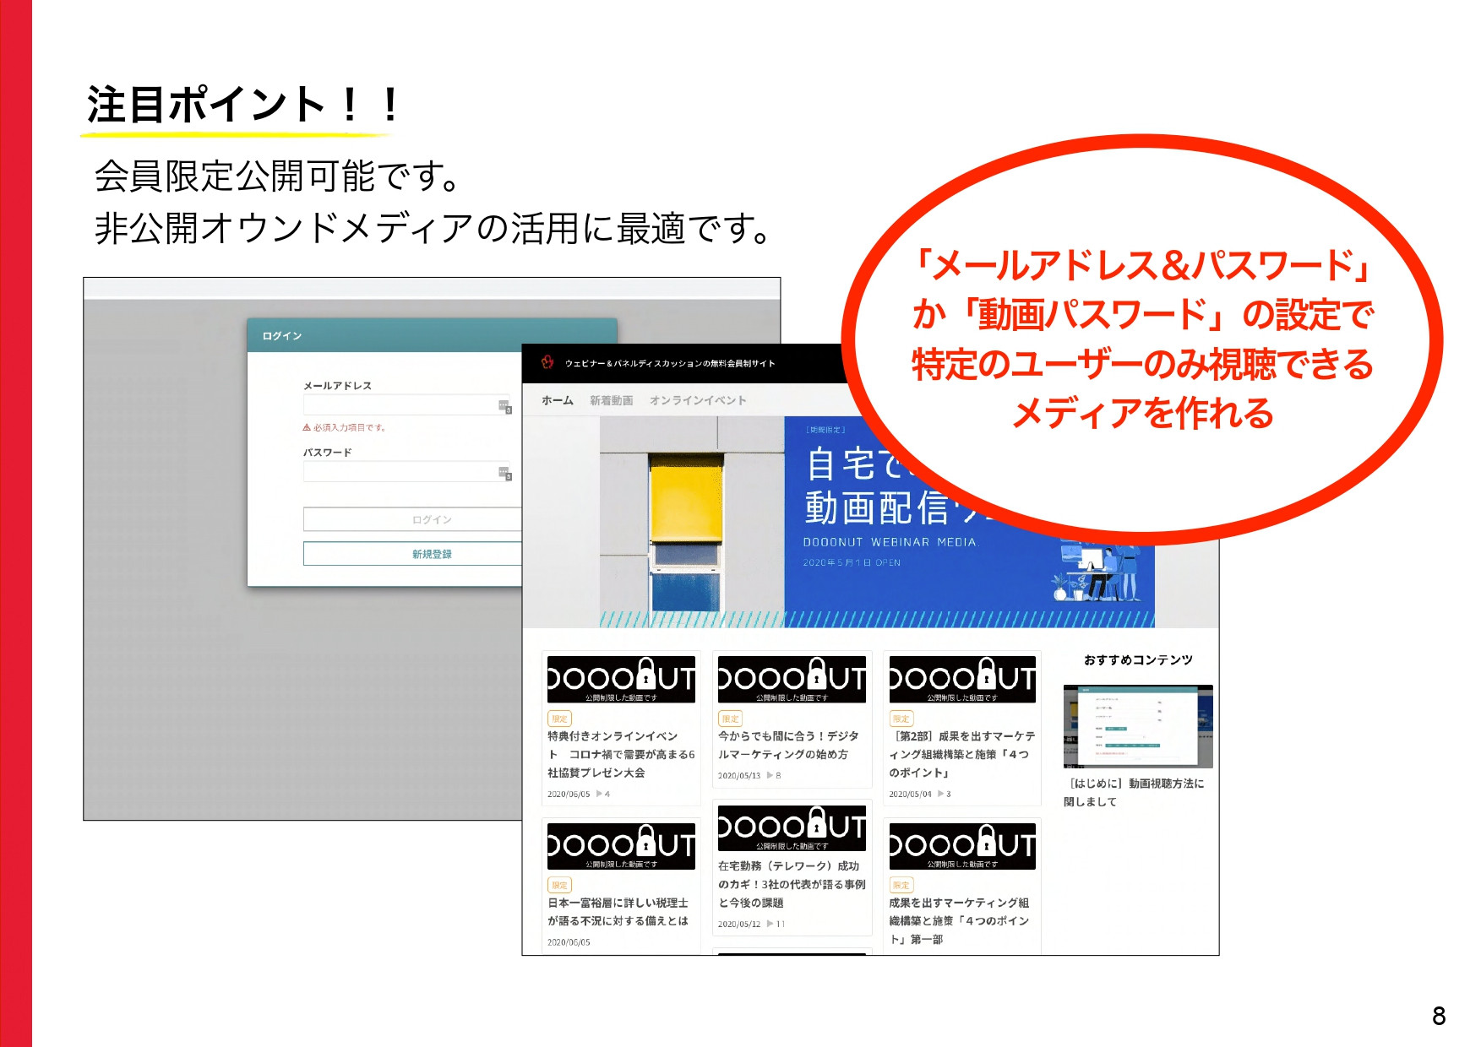Click the autofill icon in the パスワード field

pos(504,472)
